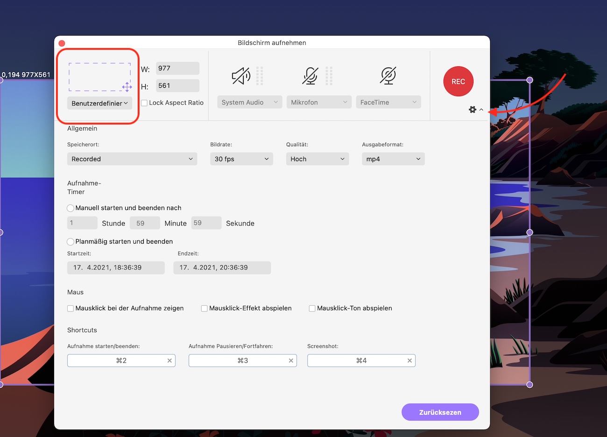Enable Mausklick-Ton abspielen checkbox
Viewport: 607px width, 437px height.
pos(312,308)
